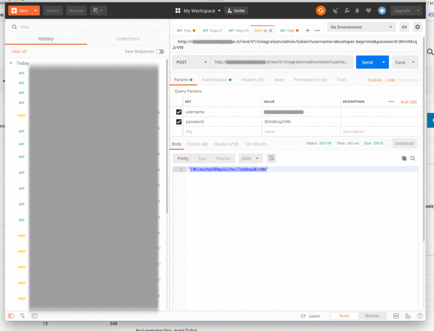Click the request URL field
This screenshot has width=434, height=331.
(x=281, y=62)
